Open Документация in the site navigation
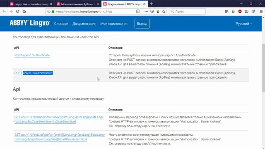Viewport: 265px width, 149px height. [x=84, y=24]
